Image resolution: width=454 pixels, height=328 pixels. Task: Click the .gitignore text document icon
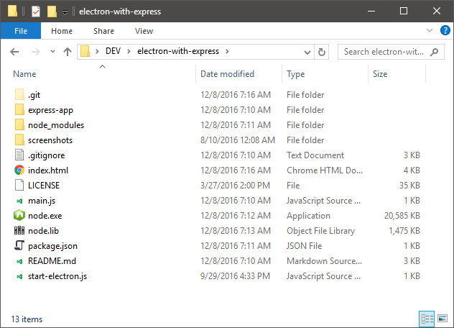tap(19, 155)
